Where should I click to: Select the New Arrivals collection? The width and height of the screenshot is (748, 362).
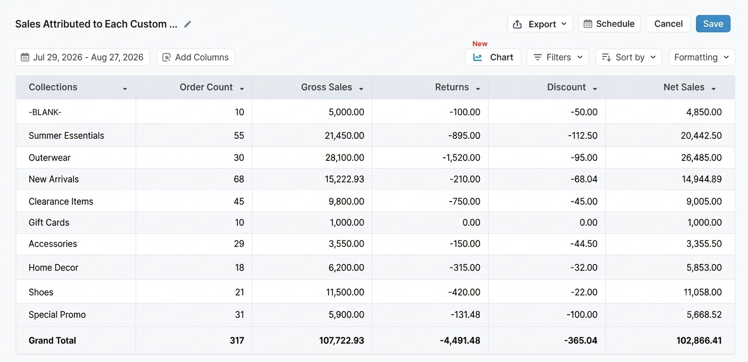(54, 179)
